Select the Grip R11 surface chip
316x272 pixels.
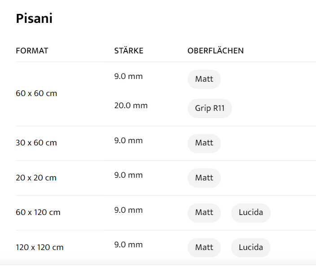click(210, 109)
